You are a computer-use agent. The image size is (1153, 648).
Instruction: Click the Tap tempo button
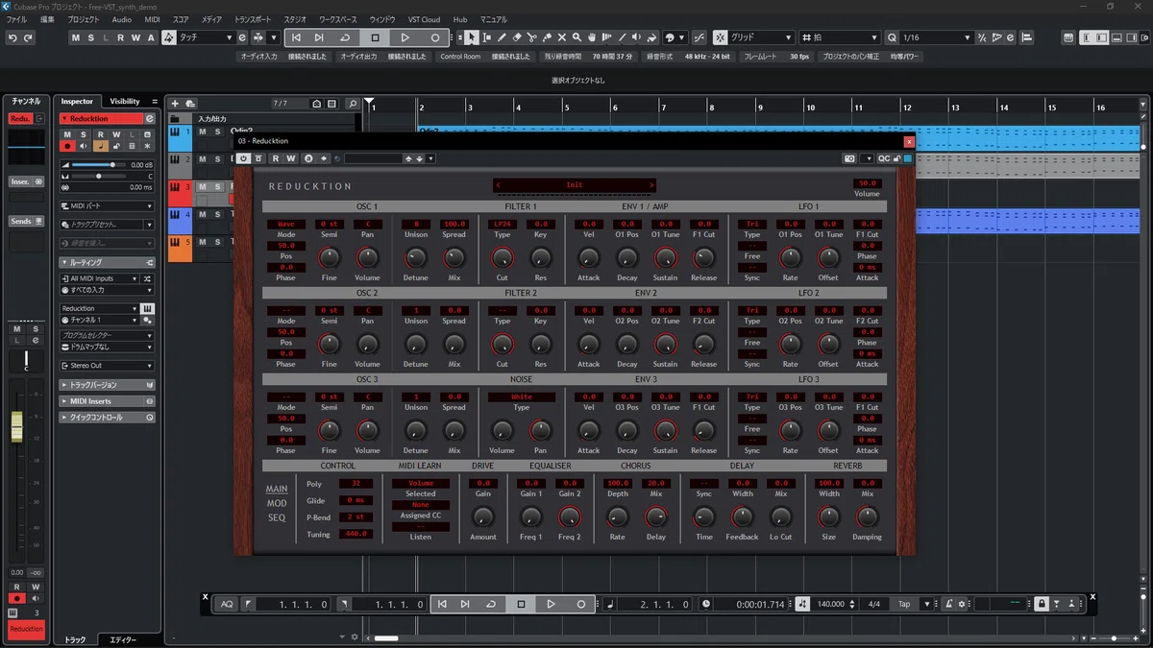(x=904, y=604)
